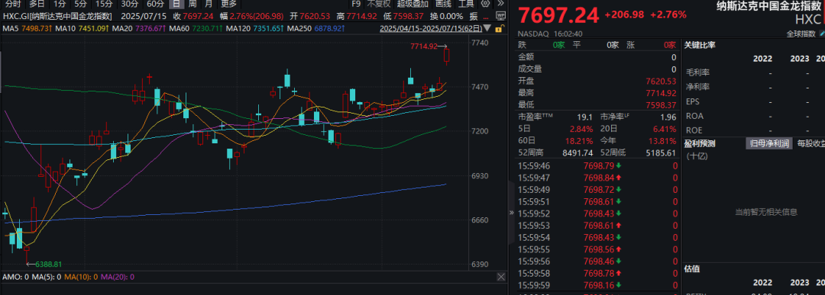The image size is (825, 295).
Task: Open the 画线 drawing tool
Action: tap(444, 3)
